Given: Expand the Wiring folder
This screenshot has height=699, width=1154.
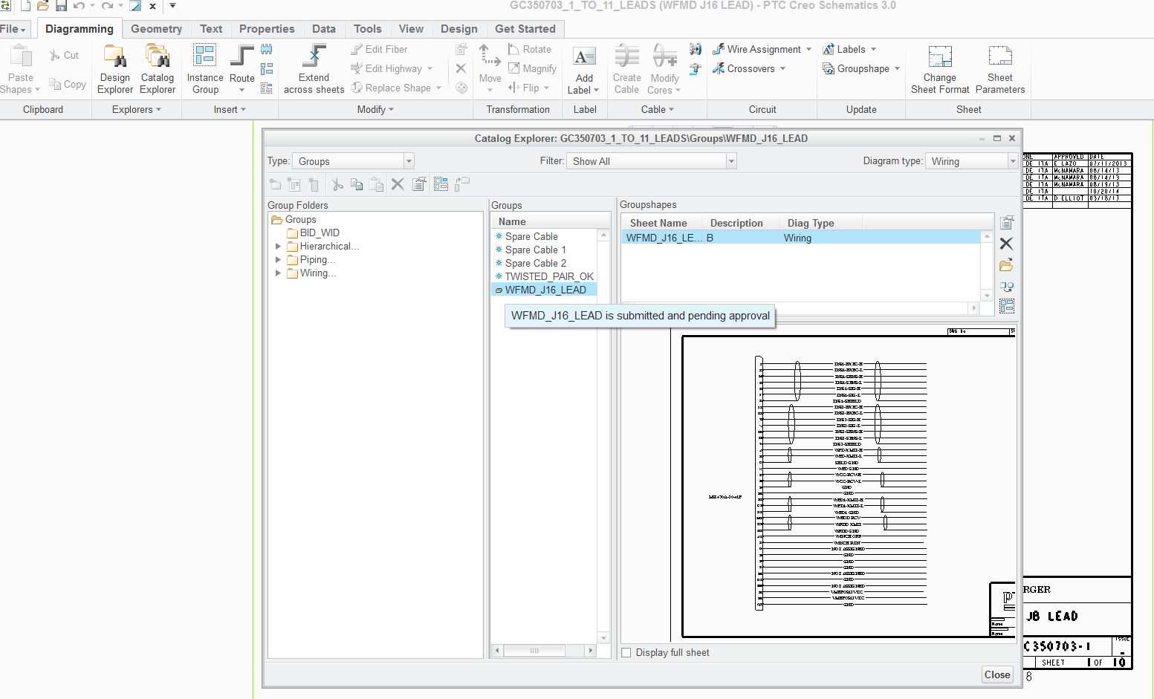Looking at the screenshot, I should click(278, 273).
